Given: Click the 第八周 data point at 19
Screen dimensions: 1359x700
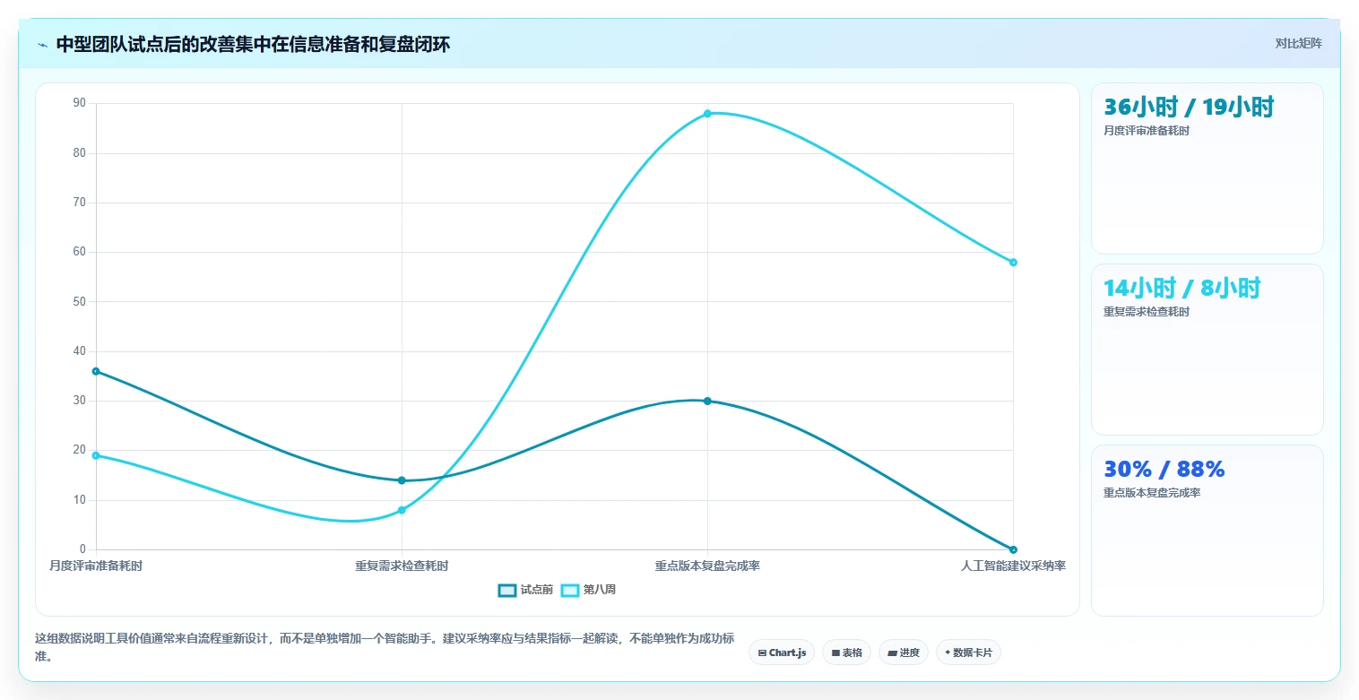Looking at the screenshot, I should (96, 455).
